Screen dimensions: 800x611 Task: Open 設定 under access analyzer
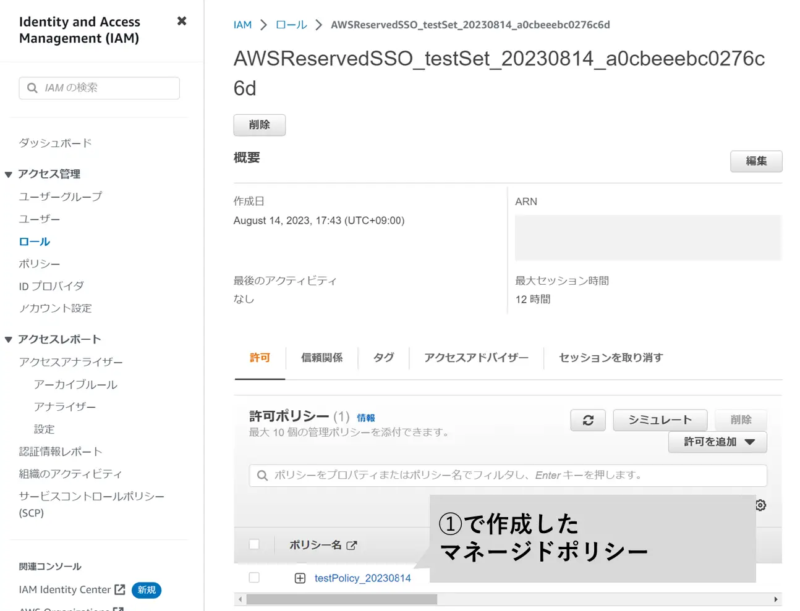pyautogui.click(x=45, y=429)
